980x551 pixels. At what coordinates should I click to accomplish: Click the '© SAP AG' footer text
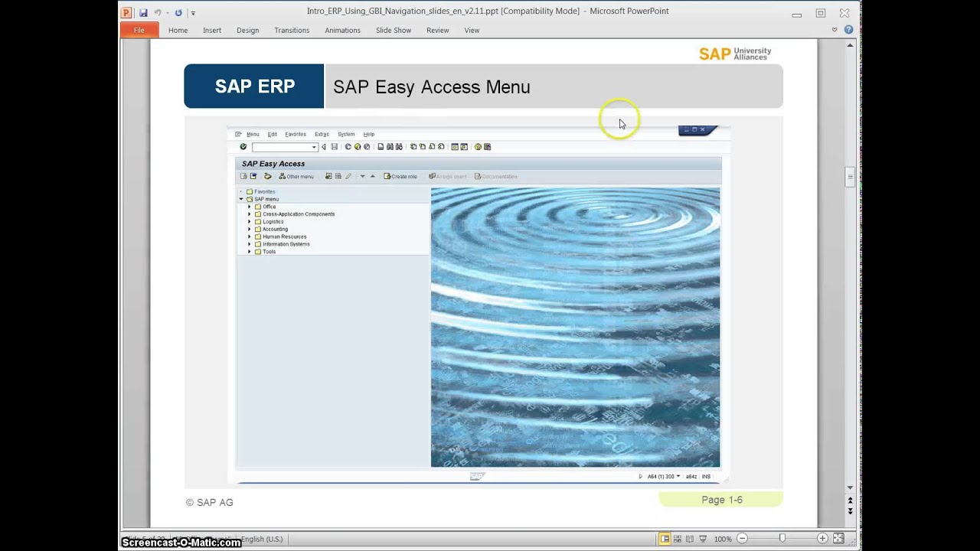tap(209, 503)
